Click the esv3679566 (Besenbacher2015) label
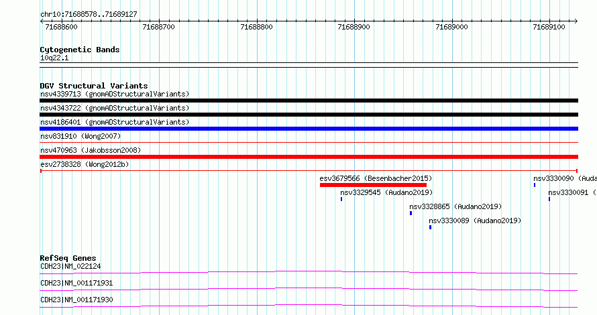This screenshot has height=315, width=597. [x=376, y=178]
